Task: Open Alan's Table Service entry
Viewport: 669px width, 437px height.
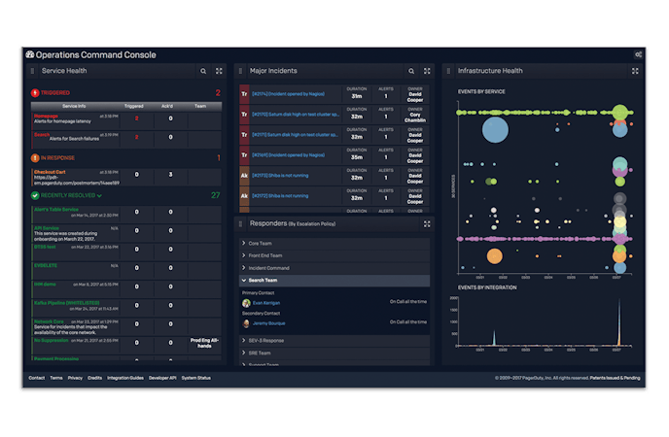Action: coord(55,210)
